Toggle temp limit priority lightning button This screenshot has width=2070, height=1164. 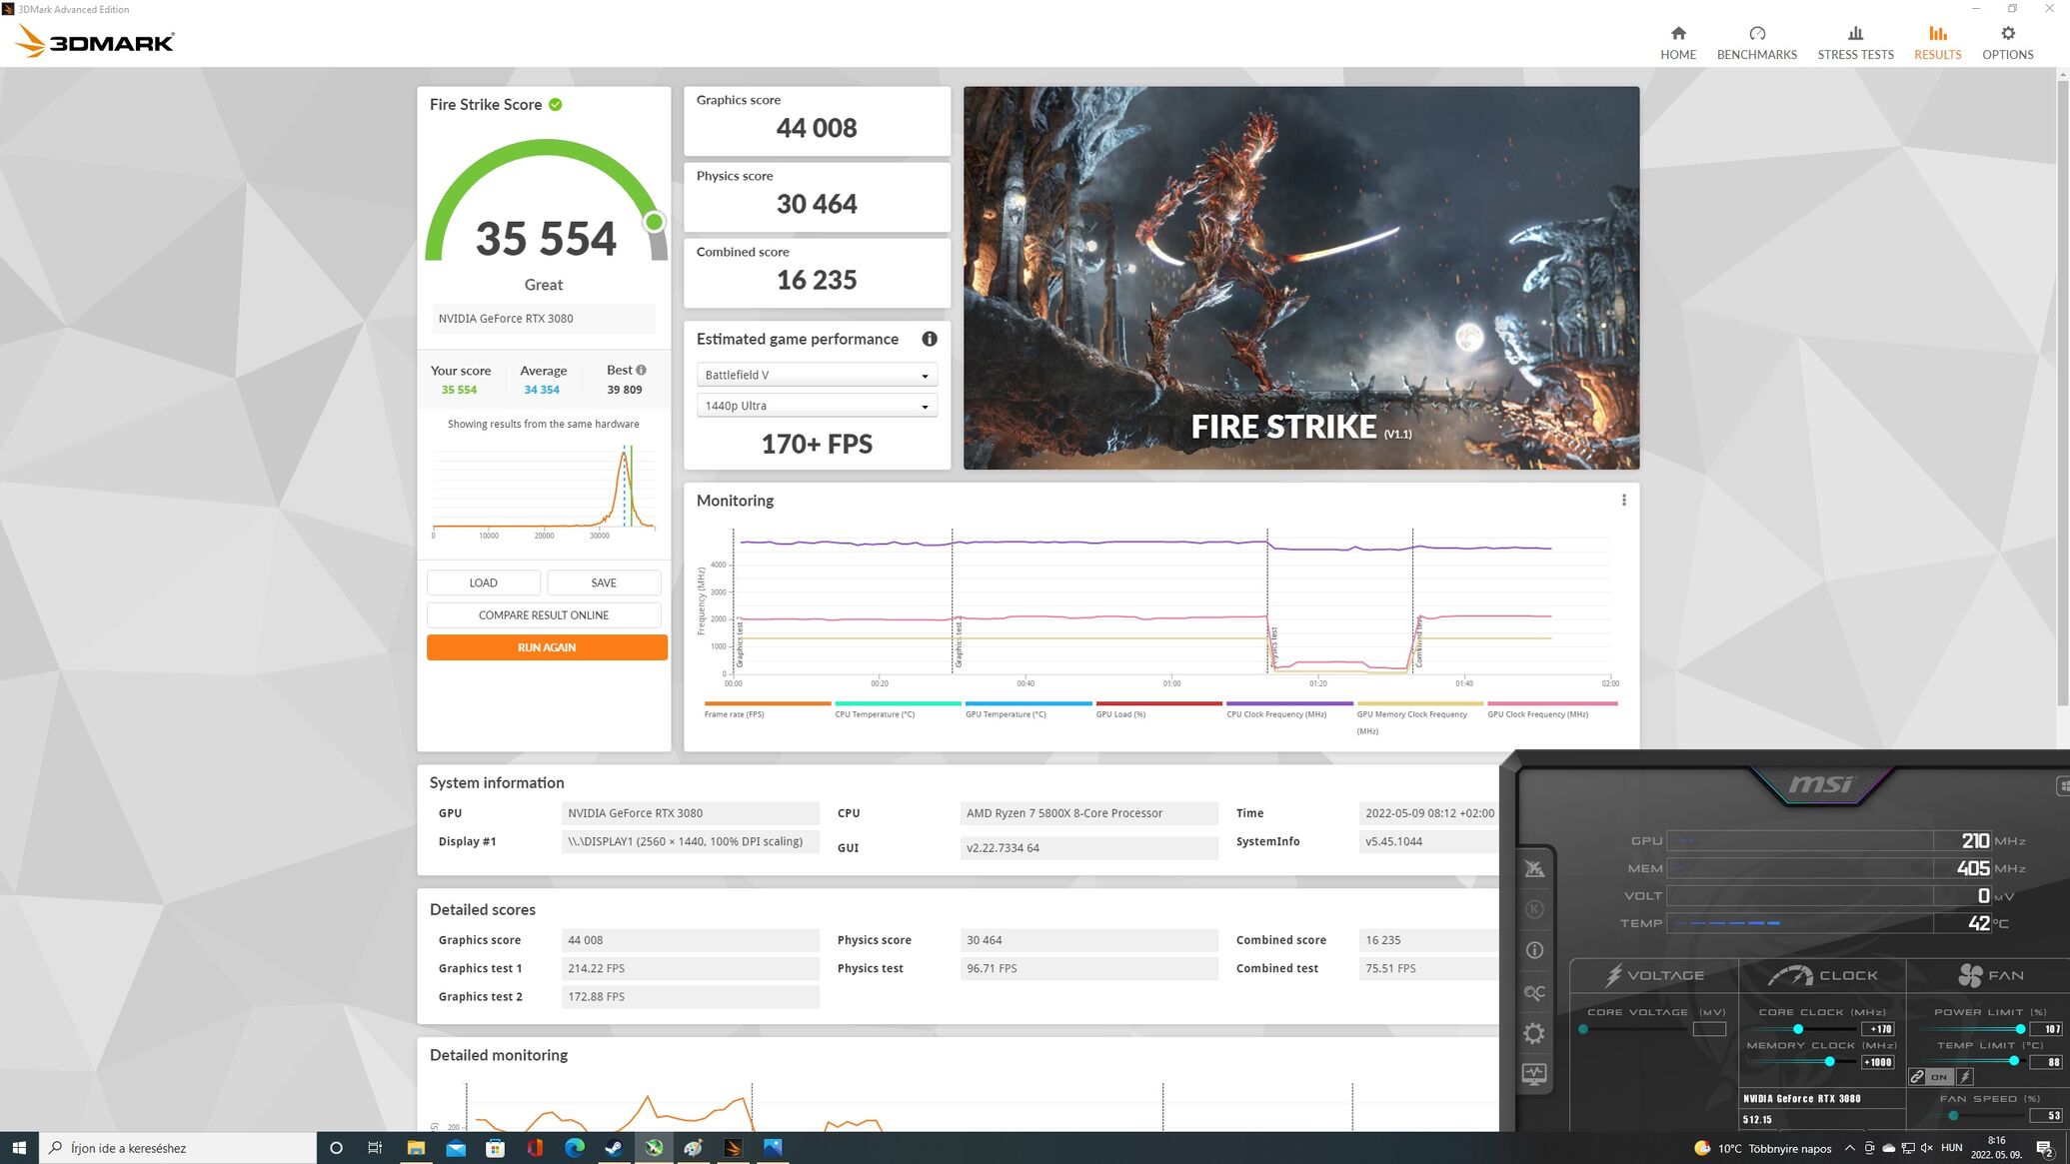coord(1965,1077)
